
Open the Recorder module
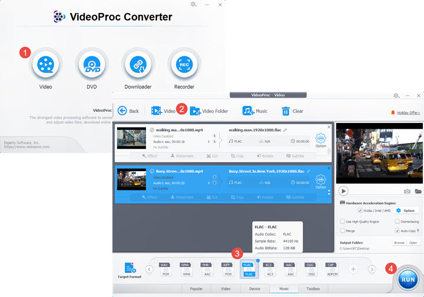point(184,65)
